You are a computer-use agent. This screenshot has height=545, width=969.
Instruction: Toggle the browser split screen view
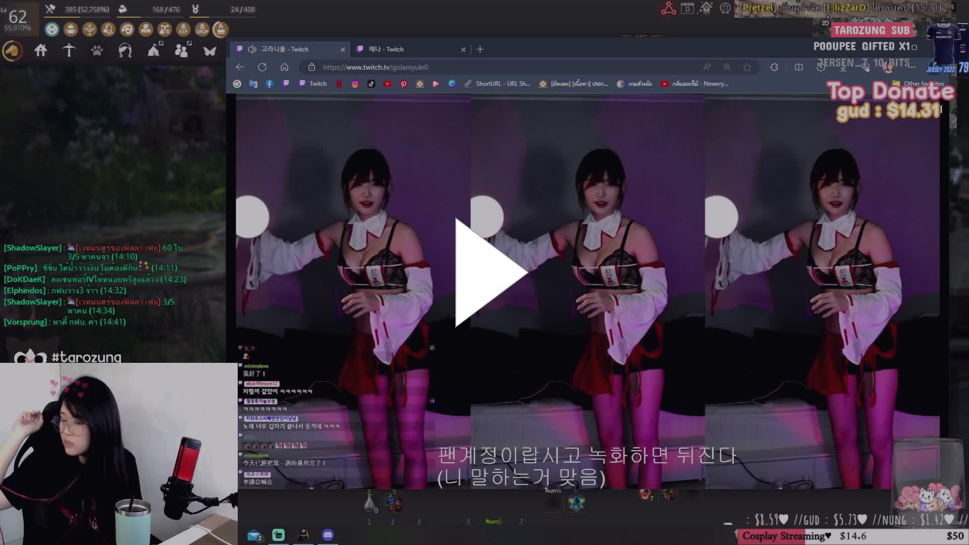click(x=799, y=67)
